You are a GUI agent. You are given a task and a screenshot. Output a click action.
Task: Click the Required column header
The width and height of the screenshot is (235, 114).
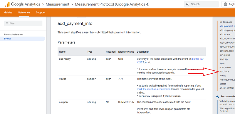111,52
